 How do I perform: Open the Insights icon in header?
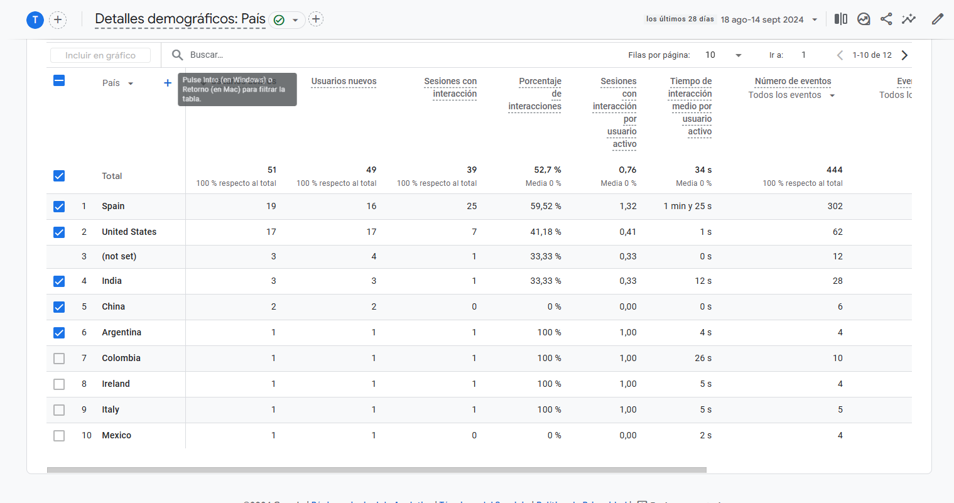pyautogui.click(x=864, y=19)
